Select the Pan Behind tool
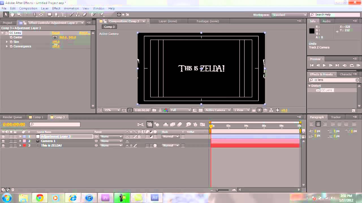The height and width of the screenshot is (203, 362). click(x=41, y=14)
